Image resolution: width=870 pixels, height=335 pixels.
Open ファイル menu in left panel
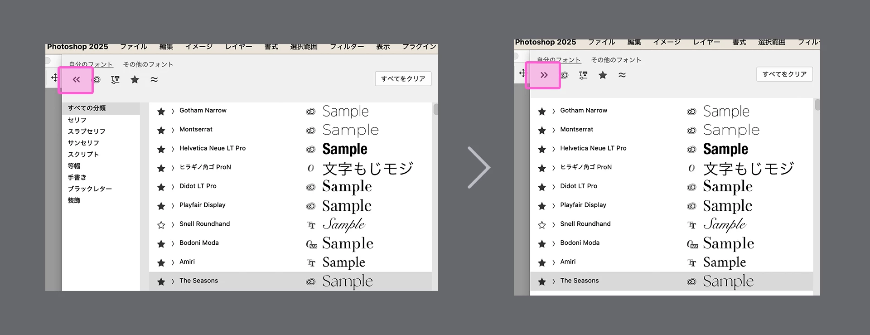(134, 47)
